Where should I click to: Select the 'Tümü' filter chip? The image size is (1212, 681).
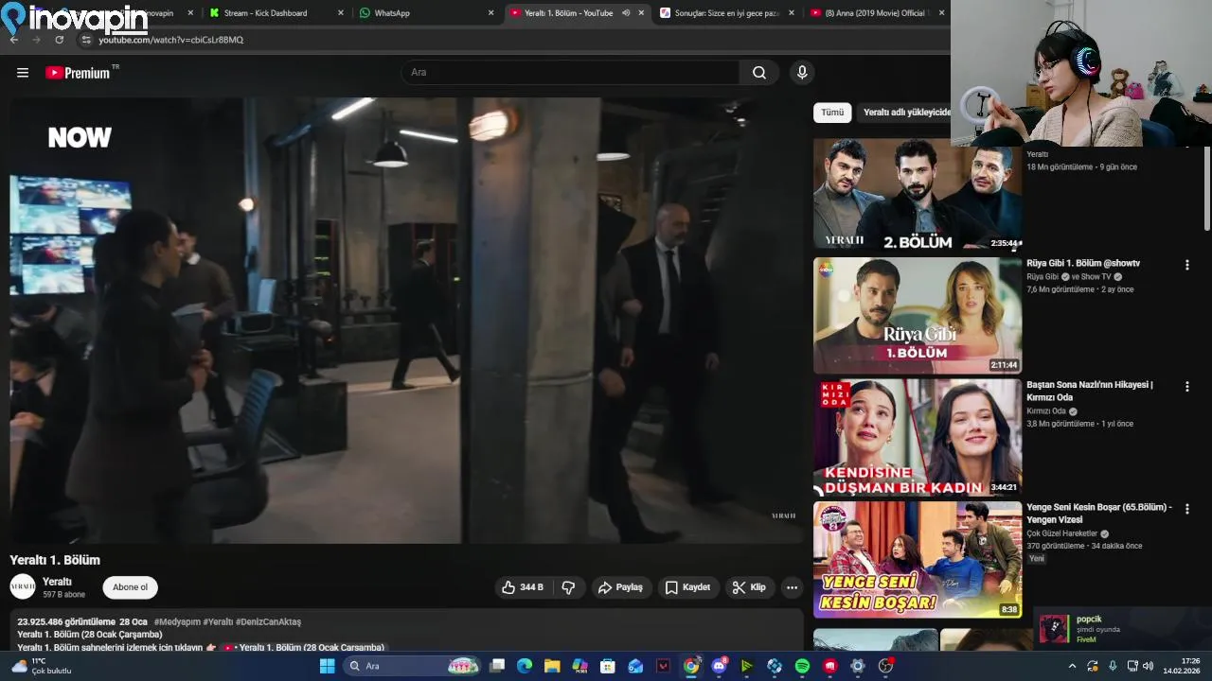(x=832, y=113)
